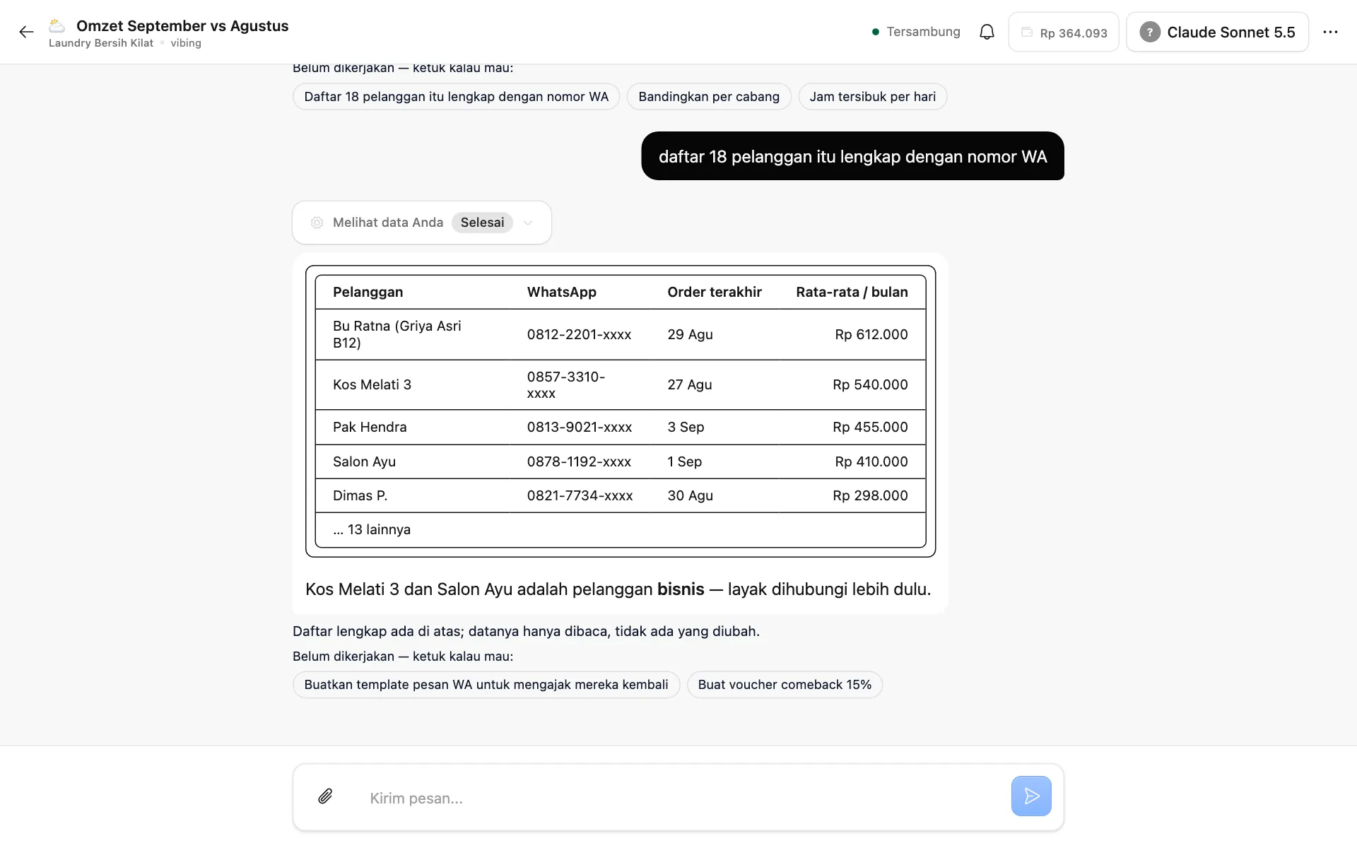Screen dimensions: 1357x848
Task: Select the Dimas P. customer cell
Action: [412, 495]
